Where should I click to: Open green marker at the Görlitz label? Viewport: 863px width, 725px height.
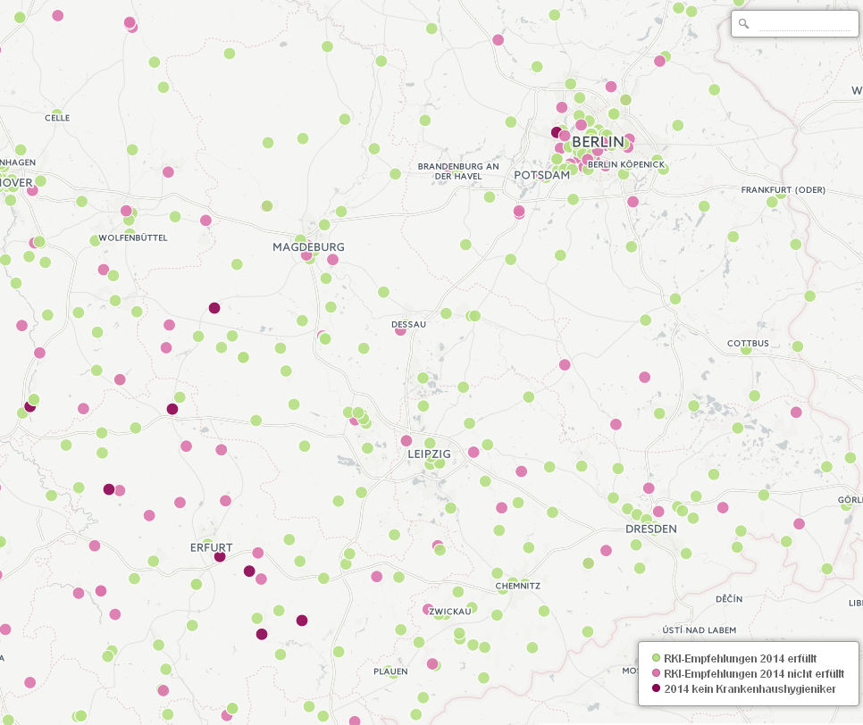pyautogui.click(x=846, y=504)
